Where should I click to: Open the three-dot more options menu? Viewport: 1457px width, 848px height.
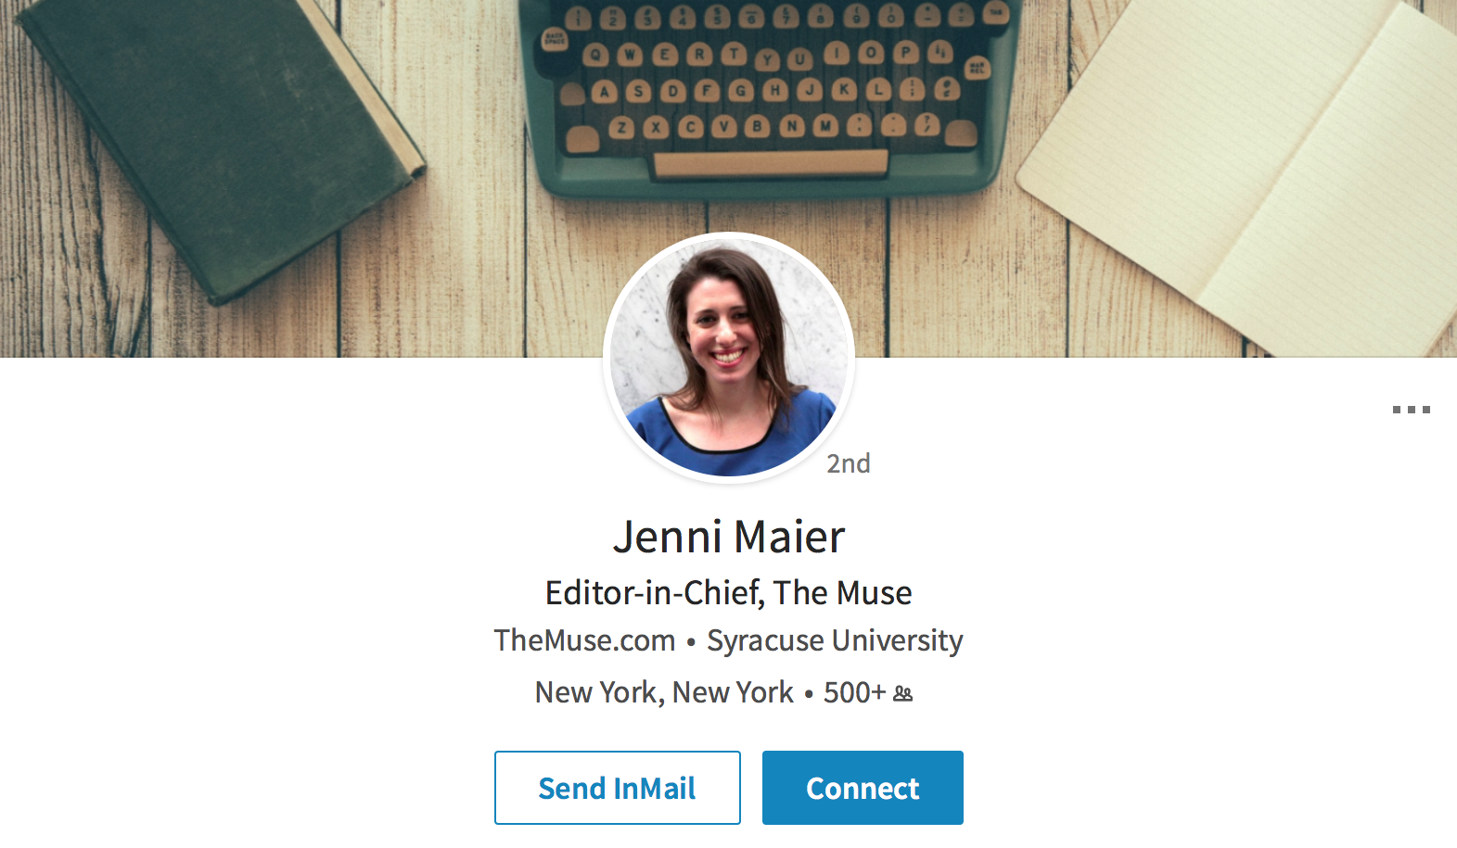pos(1411,409)
